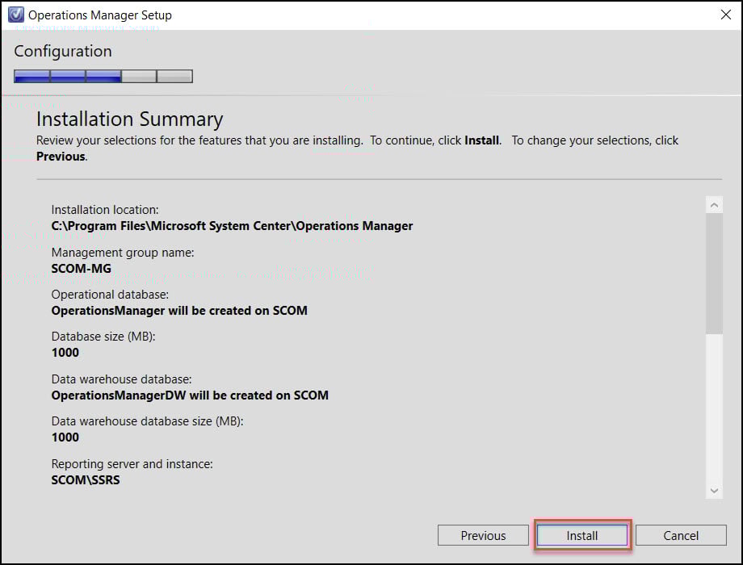Viewport: 743px width, 565px height.
Task: Select 'OperationsManagerDW will be created on SCOM'
Action: pyautogui.click(x=190, y=395)
